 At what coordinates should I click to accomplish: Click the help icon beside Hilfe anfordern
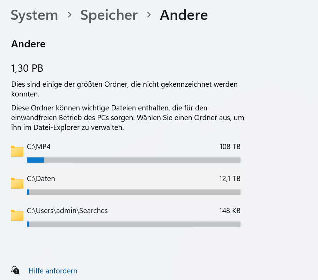[15, 271]
